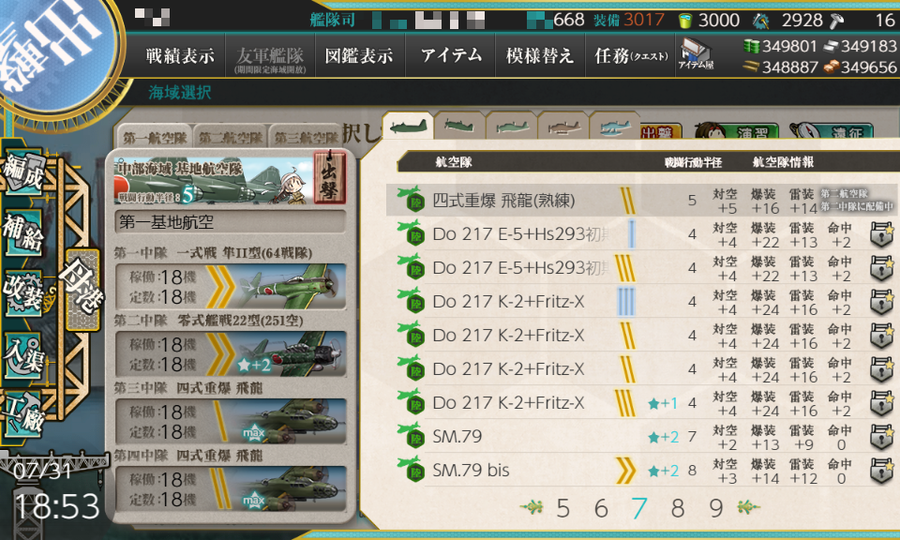The image size is (900, 540).
Task: Select the light-blue seaplane filter tab
Action: (614, 126)
